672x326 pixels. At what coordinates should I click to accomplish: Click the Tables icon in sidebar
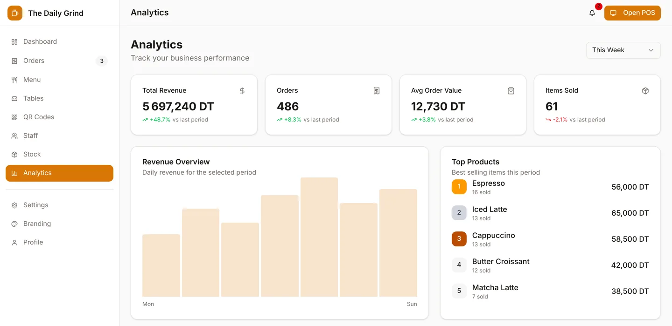[14, 99]
